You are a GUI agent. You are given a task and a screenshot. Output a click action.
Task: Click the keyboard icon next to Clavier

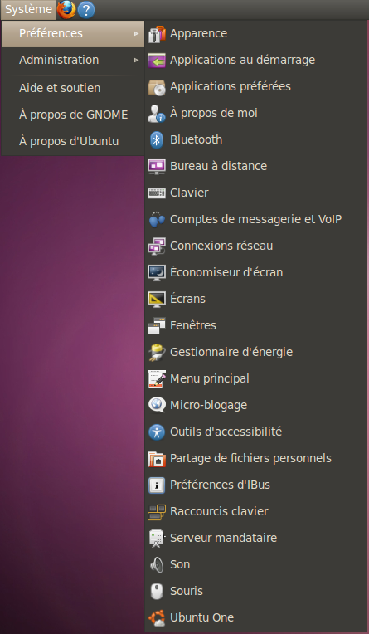(157, 193)
